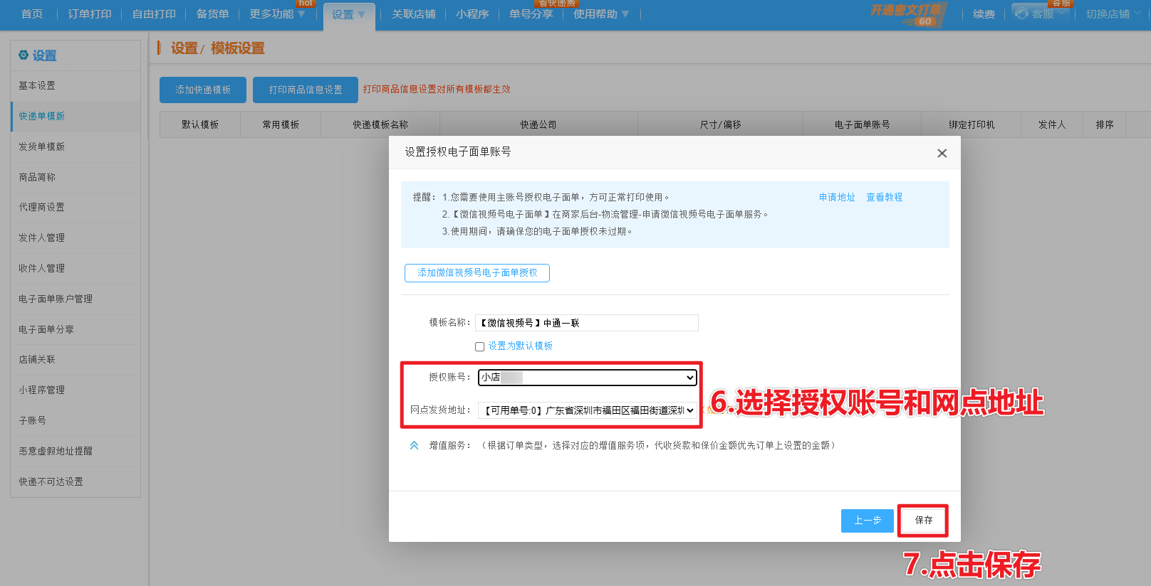
Task: Collapse the 增值服务 section chevron
Action: point(414,445)
